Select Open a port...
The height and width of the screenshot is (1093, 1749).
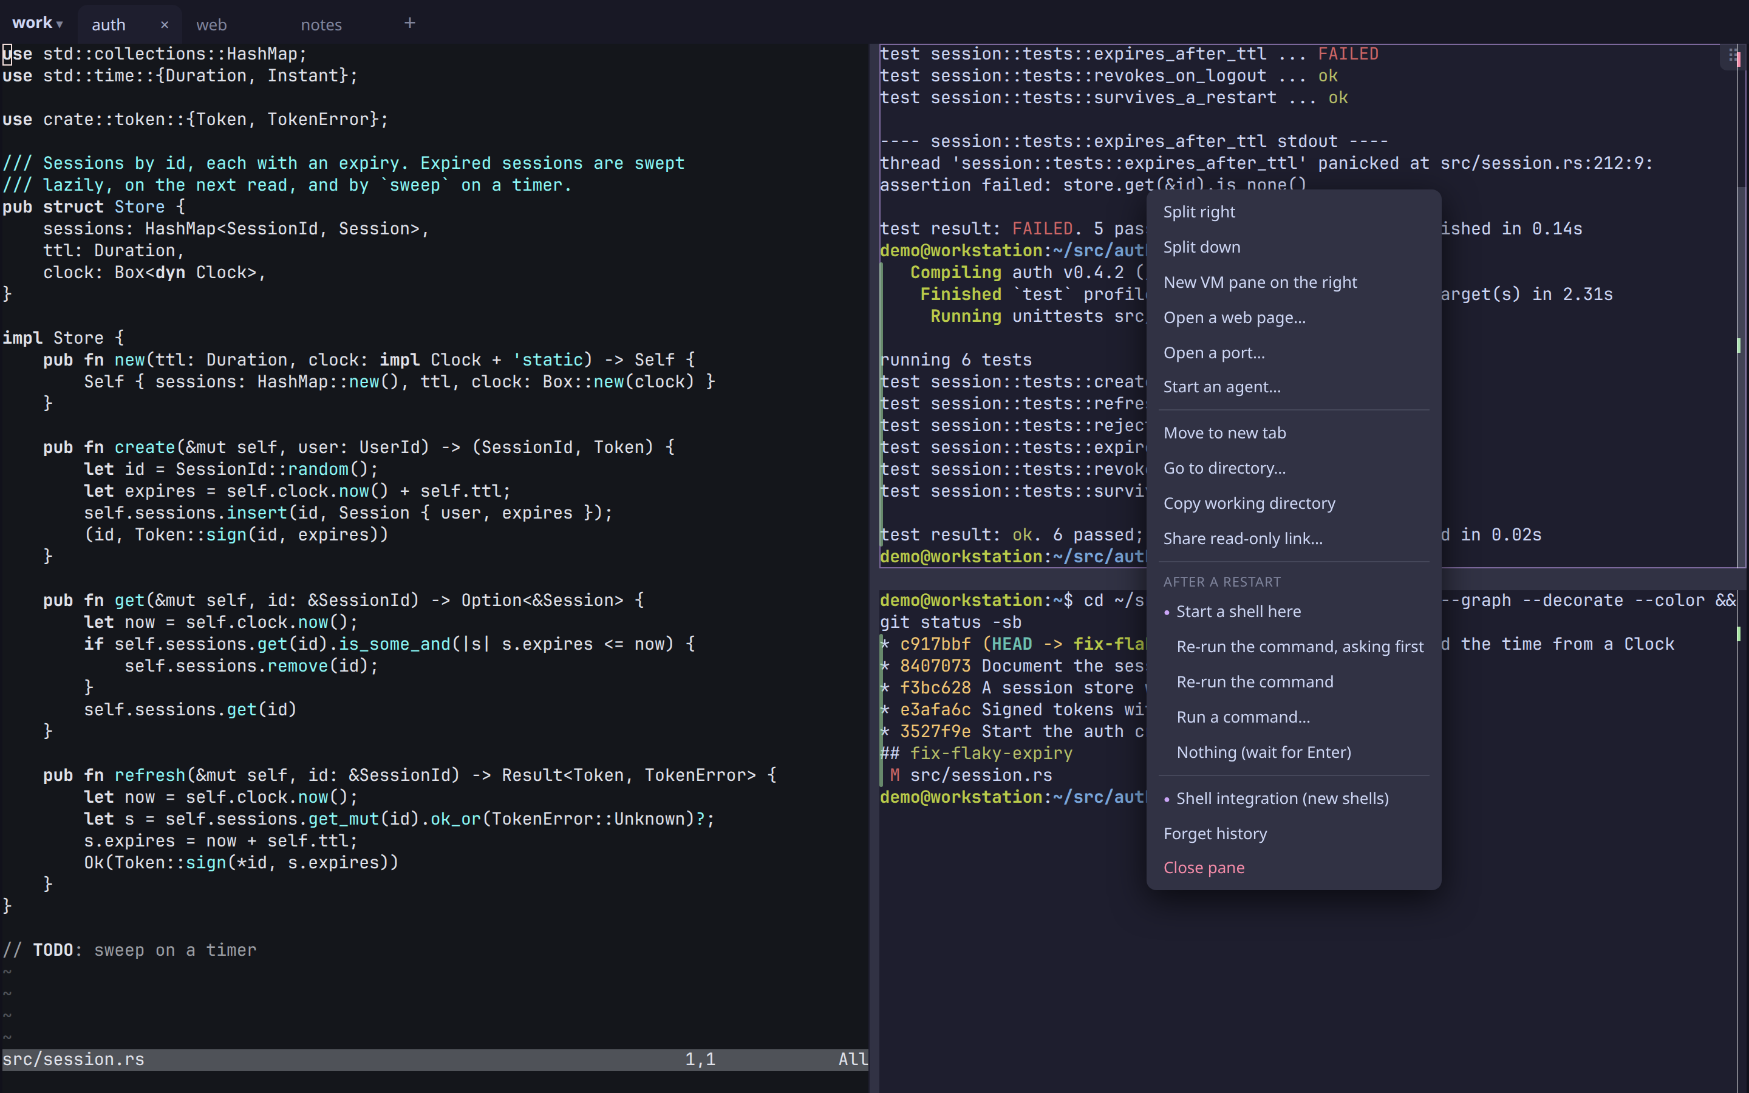(1294, 353)
